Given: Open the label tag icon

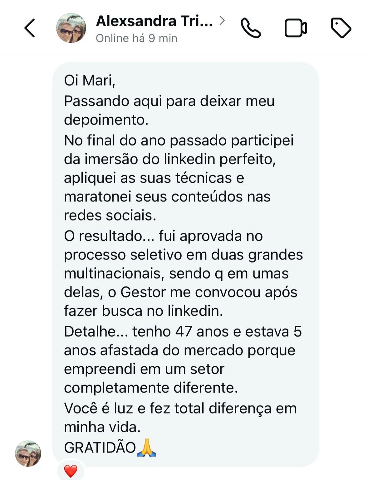Looking at the screenshot, I should point(341,28).
